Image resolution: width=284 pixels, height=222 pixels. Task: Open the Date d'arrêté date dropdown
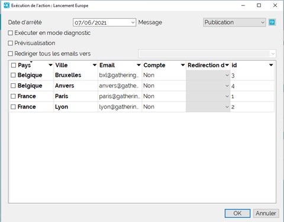133,22
